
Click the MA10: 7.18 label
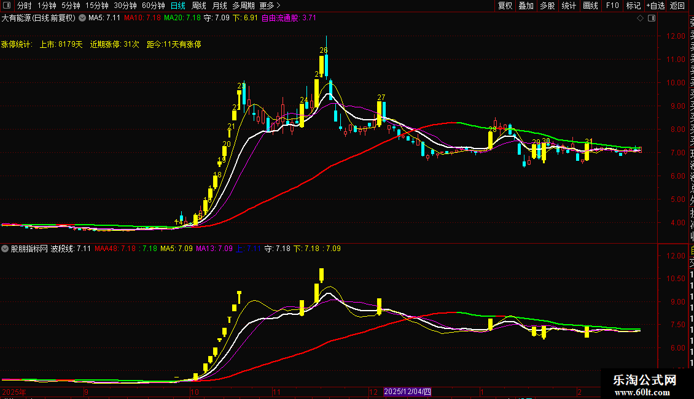(142, 18)
